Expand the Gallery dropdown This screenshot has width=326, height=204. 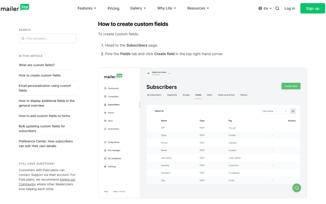tap(138, 8)
